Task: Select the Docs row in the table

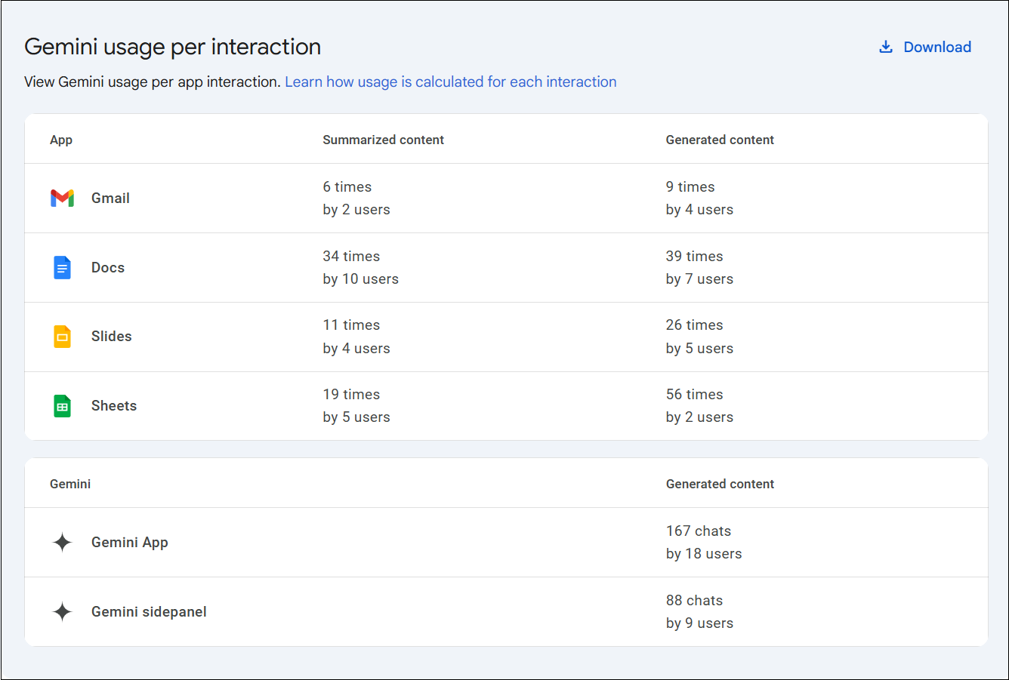Action: (x=107, y=267)
